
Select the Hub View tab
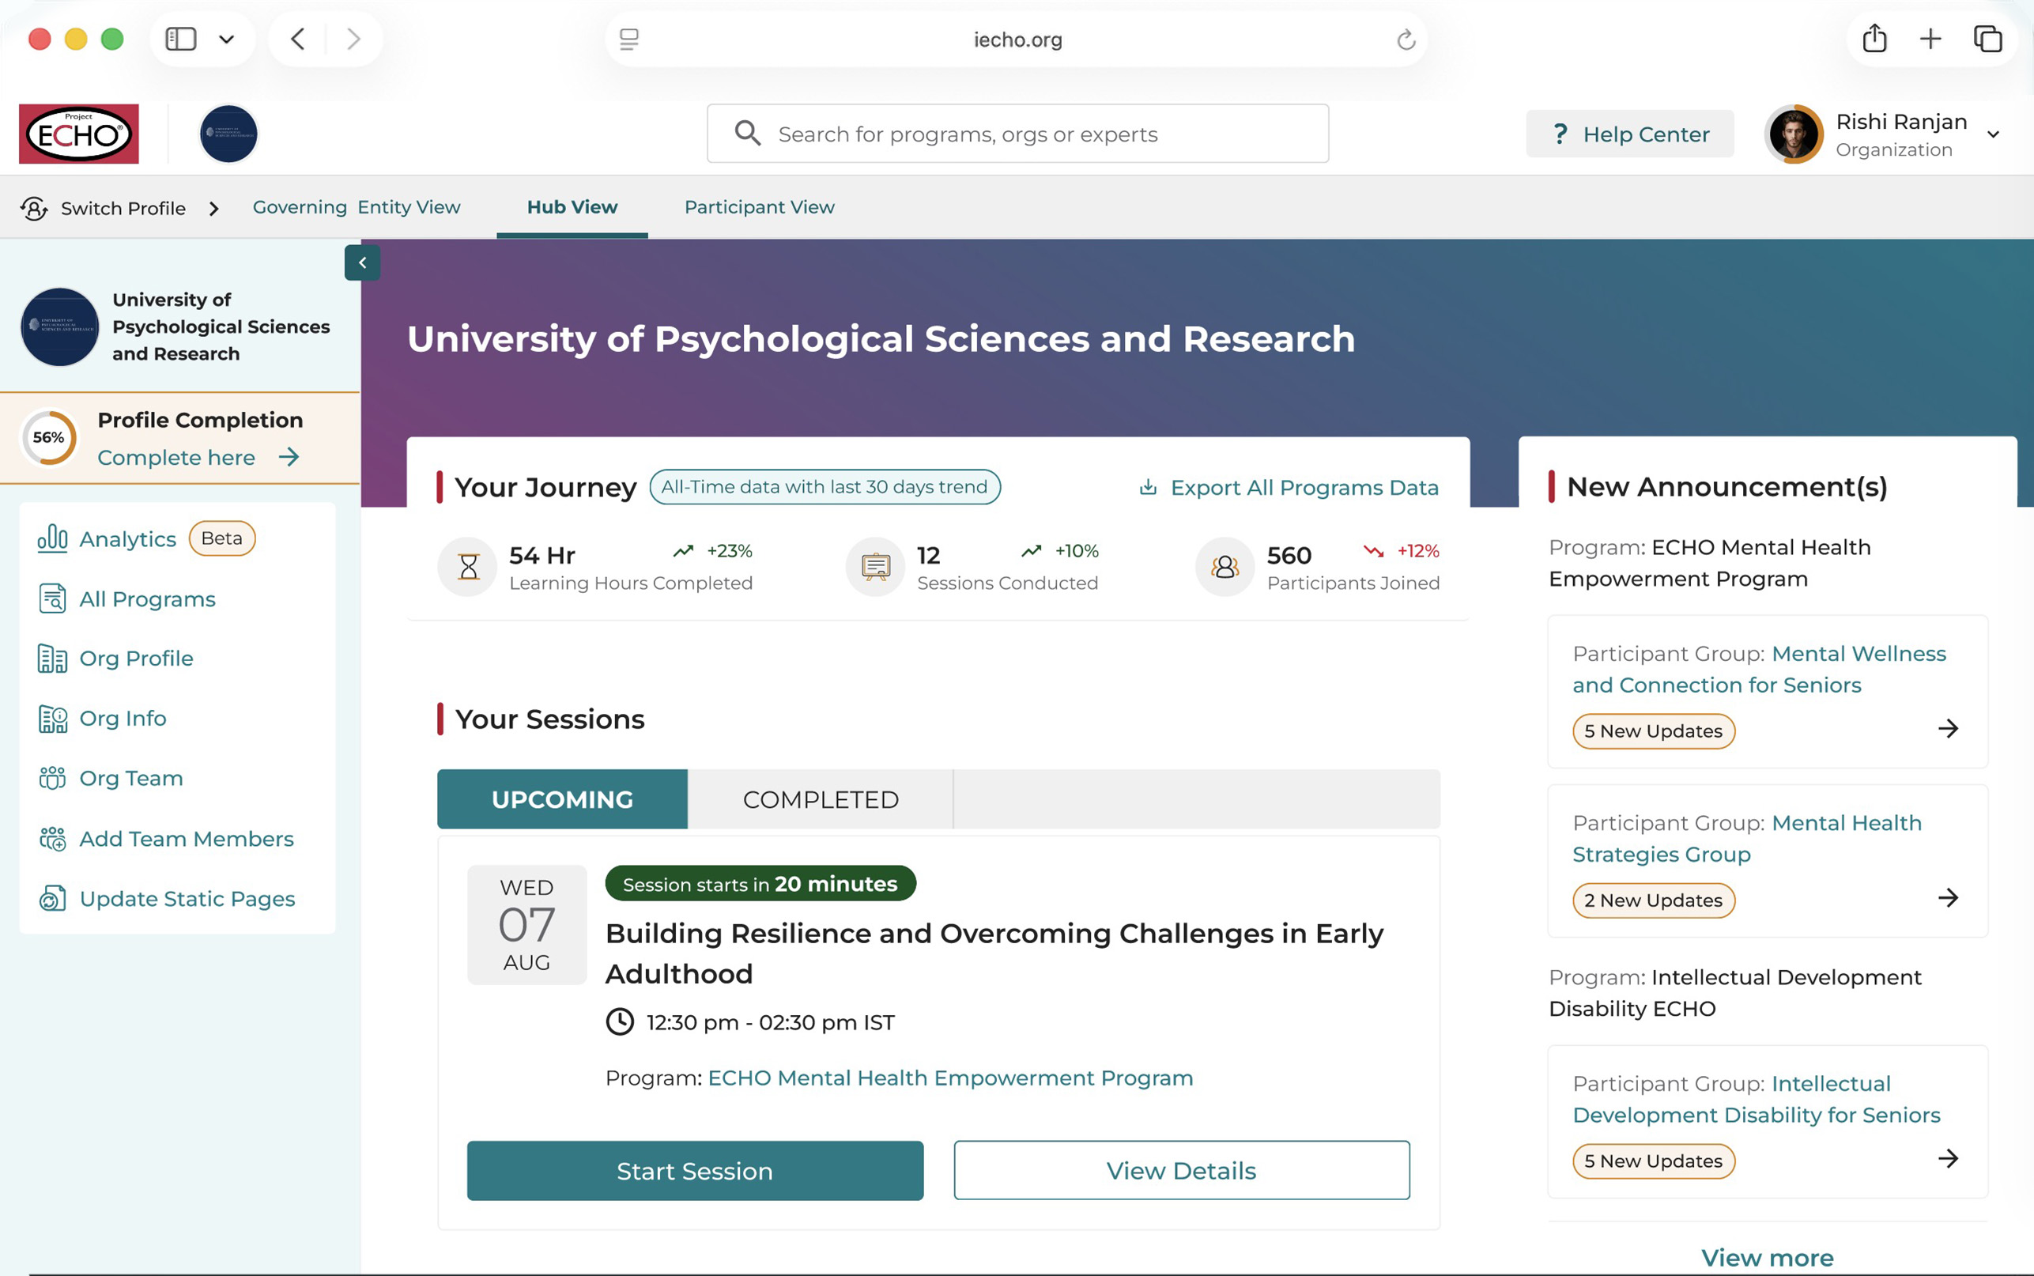tap(572, 207)
